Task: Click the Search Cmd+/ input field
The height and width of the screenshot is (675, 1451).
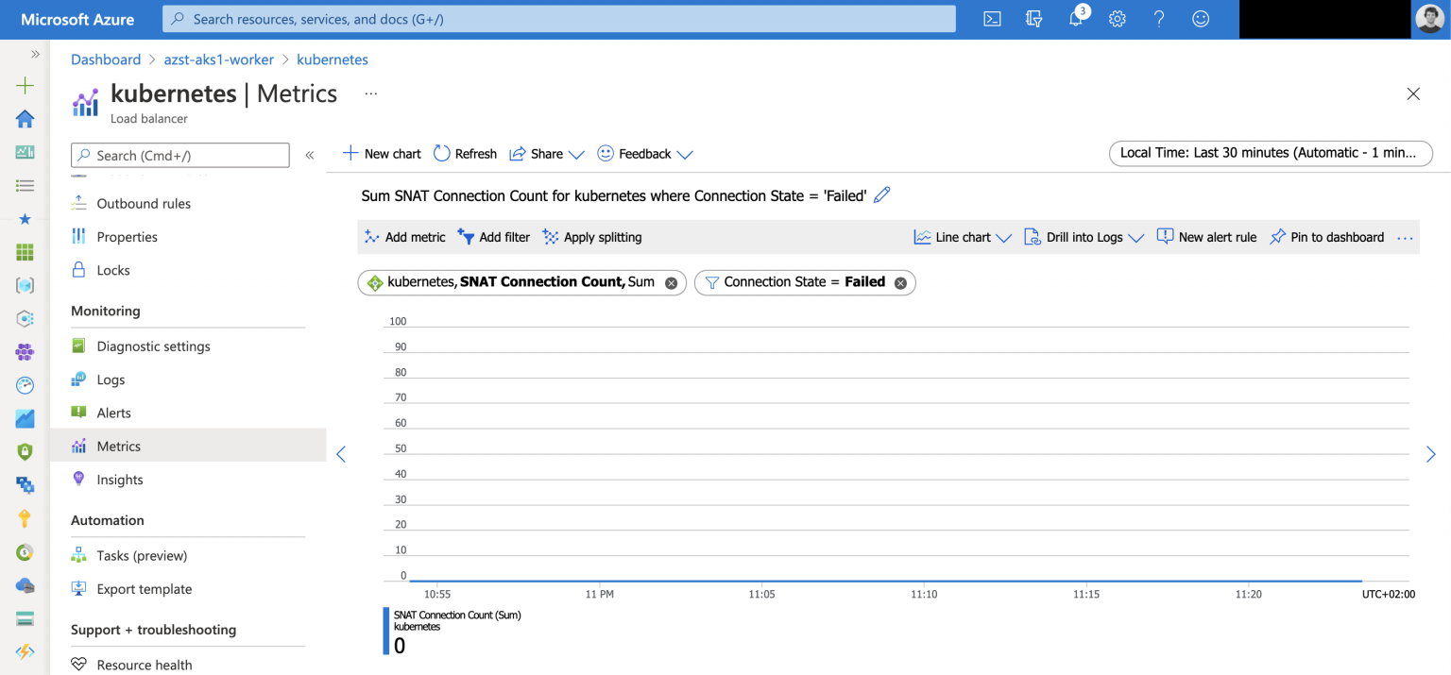Action: pos(179,154)
